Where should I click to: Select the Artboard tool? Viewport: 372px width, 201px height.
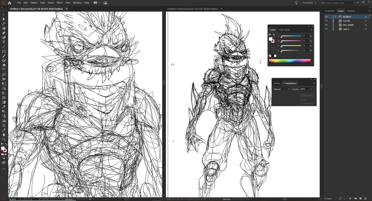4,125
